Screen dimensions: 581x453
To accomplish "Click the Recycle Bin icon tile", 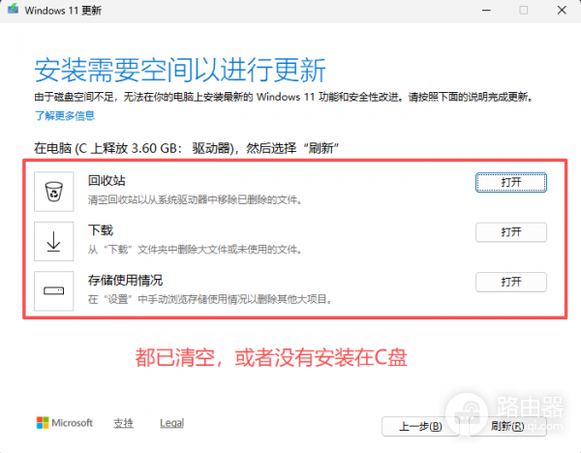I will click(x=53, y=192).
